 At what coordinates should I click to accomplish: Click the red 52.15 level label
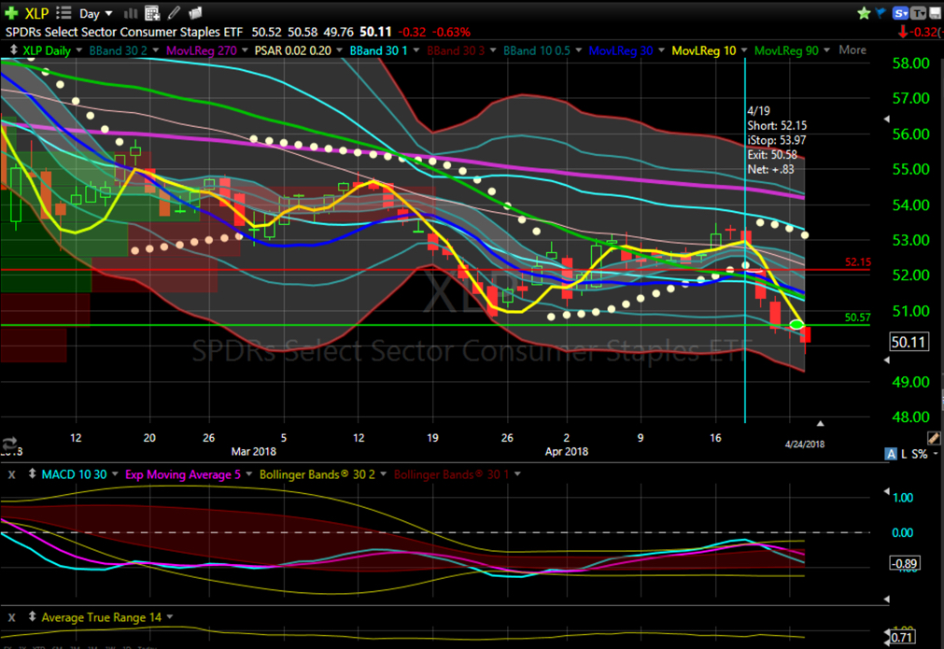coord(857,261)
